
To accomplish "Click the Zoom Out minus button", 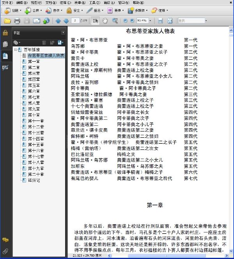I will coord(125,21).
